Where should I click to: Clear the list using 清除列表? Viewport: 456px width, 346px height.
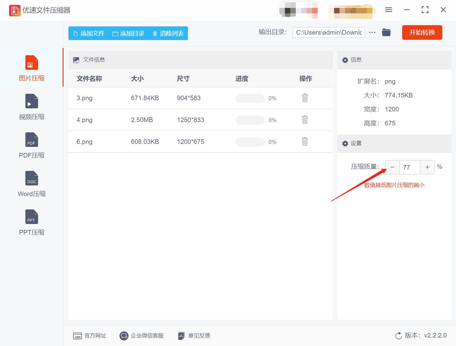(168, 33)
